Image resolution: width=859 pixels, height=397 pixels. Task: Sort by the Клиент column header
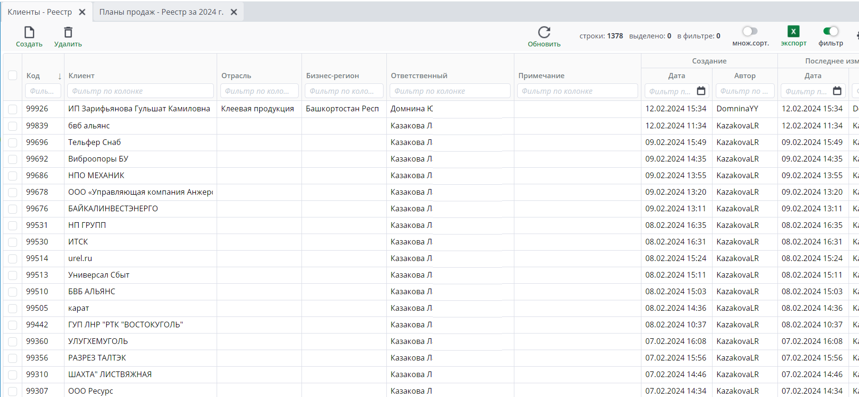pos(82,76)
